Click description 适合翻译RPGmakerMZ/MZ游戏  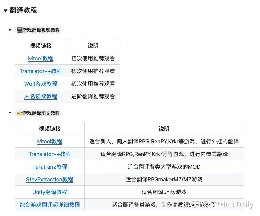[x=164, y=179]
